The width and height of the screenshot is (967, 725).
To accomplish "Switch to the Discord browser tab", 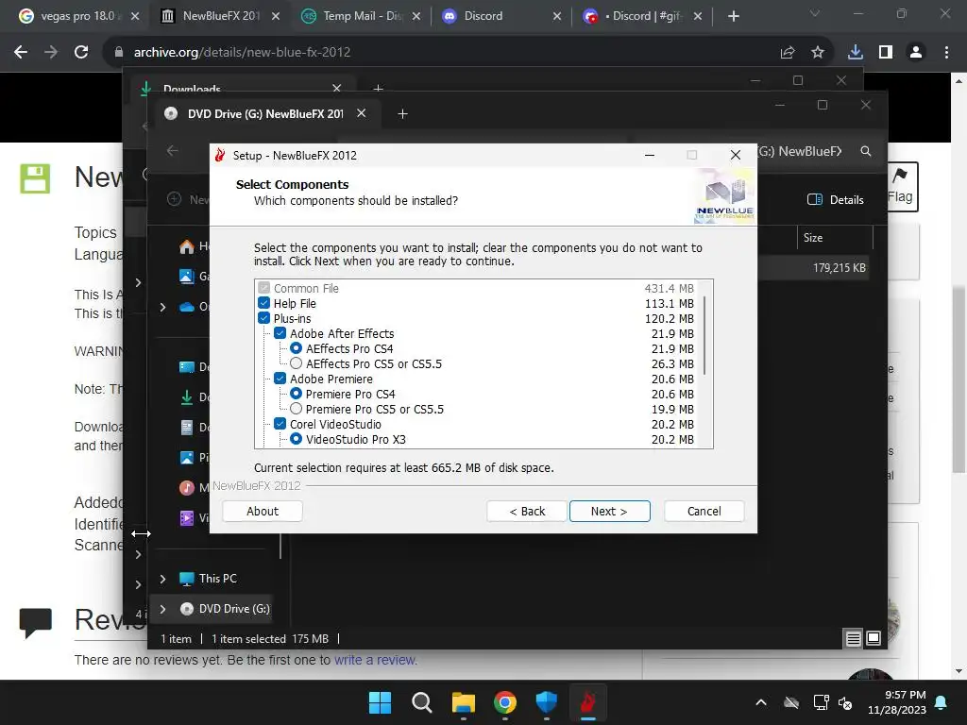I will coord(501,16).
